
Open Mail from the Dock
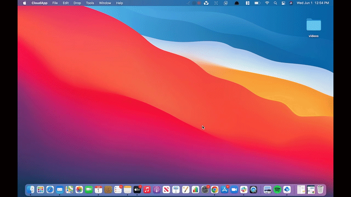(60, 190)
